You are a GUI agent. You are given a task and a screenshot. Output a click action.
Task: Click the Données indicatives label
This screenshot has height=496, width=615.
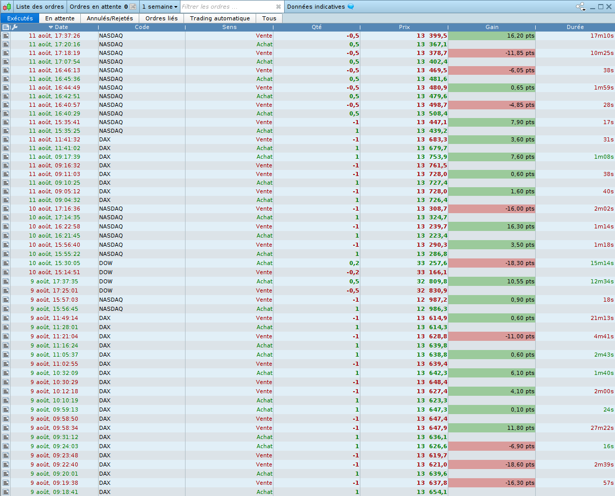click(x=316, y=7)
